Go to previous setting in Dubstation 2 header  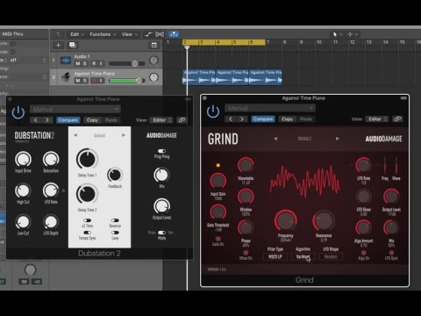pyautogui.click(x=36, y=120)
